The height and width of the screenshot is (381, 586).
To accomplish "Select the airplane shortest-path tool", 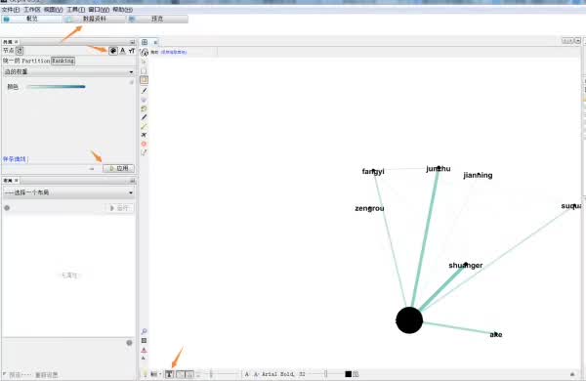I will [144, 135].
